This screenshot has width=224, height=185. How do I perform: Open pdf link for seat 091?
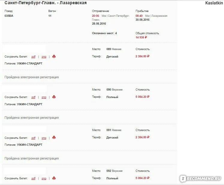tap(33, 138)
